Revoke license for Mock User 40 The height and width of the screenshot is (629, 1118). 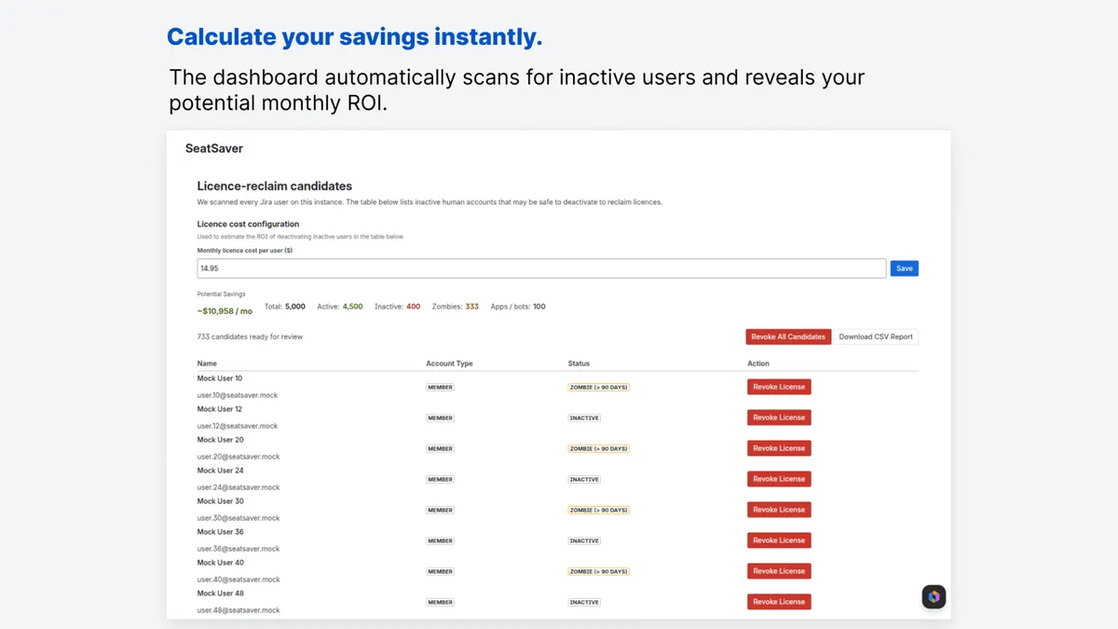point(779,571)
